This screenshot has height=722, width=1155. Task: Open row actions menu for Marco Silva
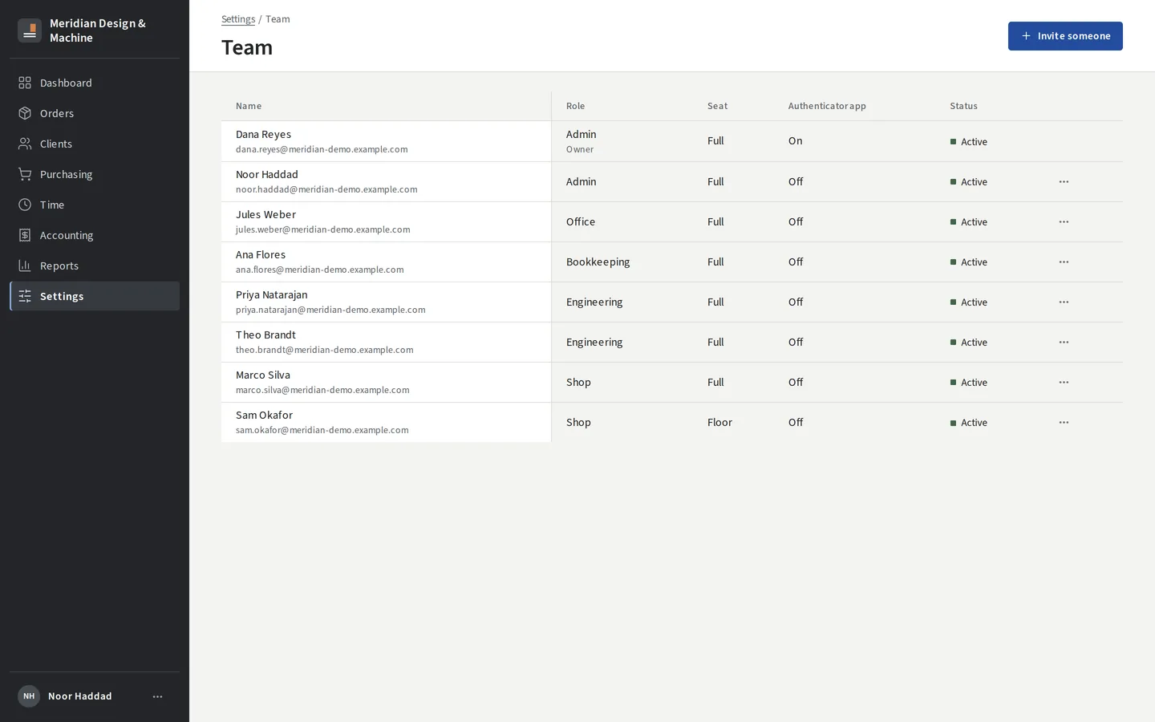tap(1064, 383)
